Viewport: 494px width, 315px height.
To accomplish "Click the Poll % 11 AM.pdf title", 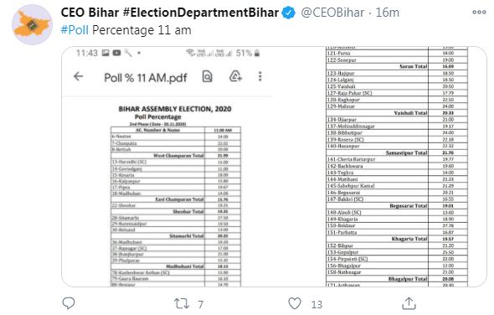I will pyautogui.click(x=146, y=78).
